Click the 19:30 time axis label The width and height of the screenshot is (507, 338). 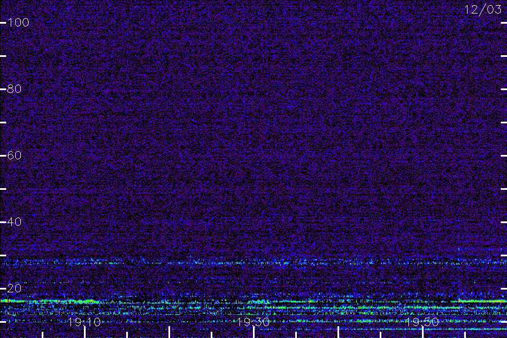(253, 322)
